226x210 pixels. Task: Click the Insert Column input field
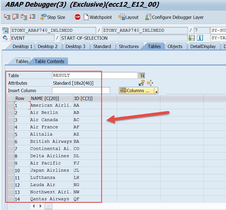81,91
